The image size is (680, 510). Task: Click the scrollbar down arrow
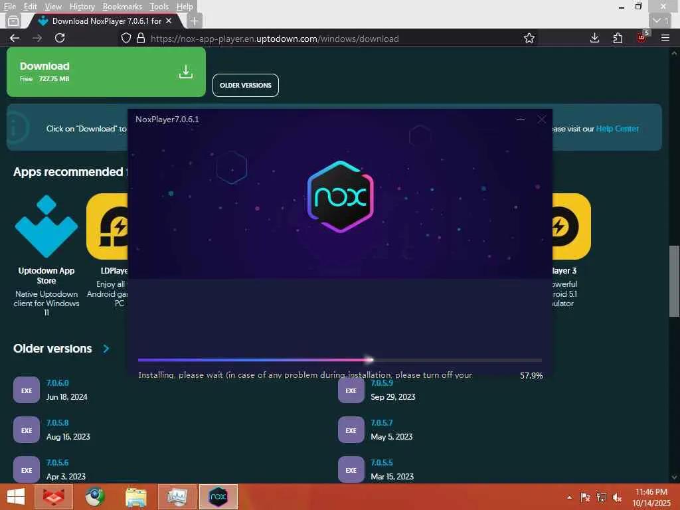(674, 477)
